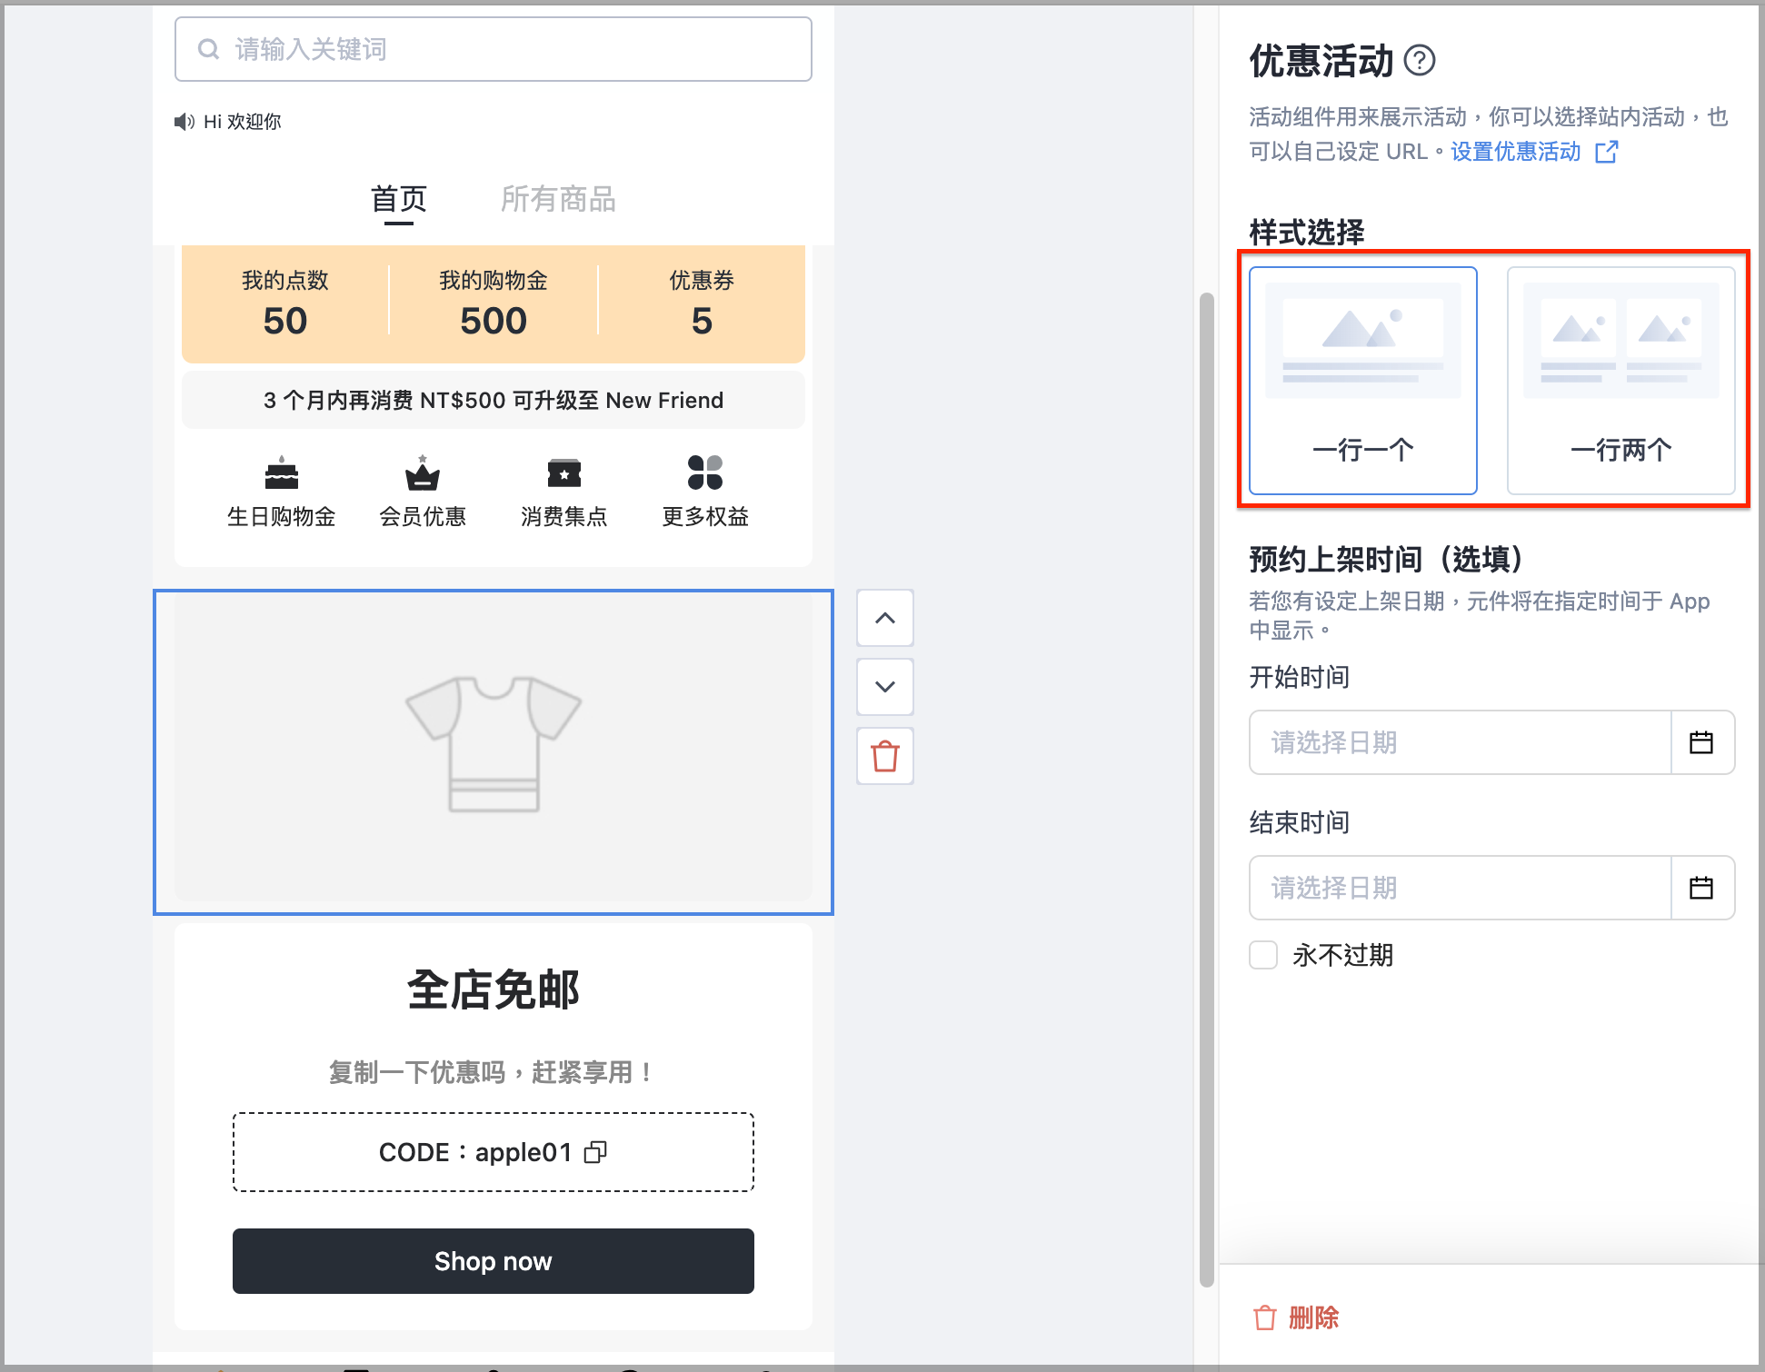
Task: Click the 复制一下优惠吗，赶紧享用！ subtitle
Action: (x=492, y=1072)
